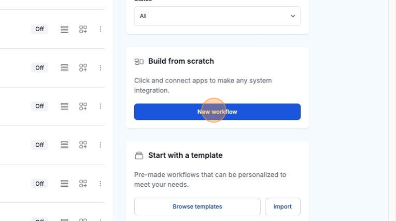Click the Start with a template heading icon
The width and height of the screenshot is (396, 221).
click(x=139, y=156)
